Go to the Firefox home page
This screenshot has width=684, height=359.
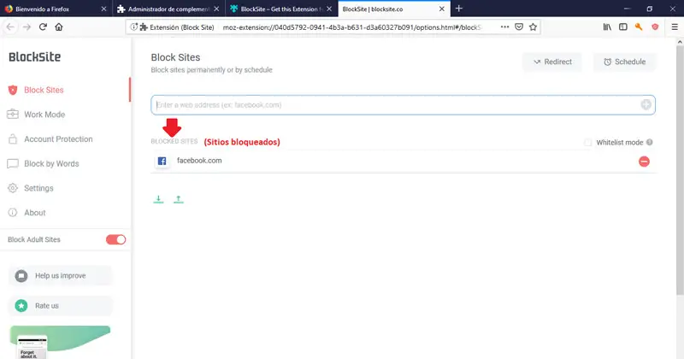tap(59, 27)
